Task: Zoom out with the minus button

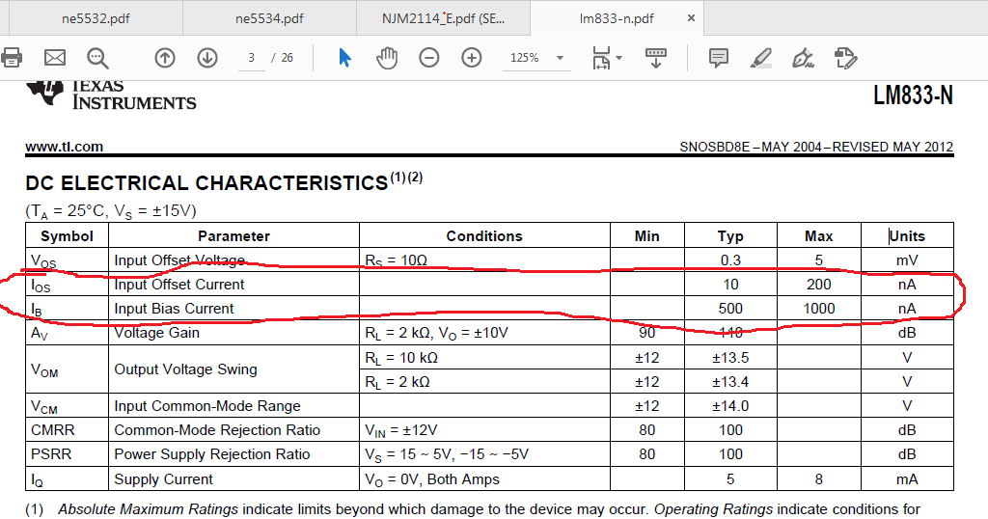Action: click(x=429, y=58)
